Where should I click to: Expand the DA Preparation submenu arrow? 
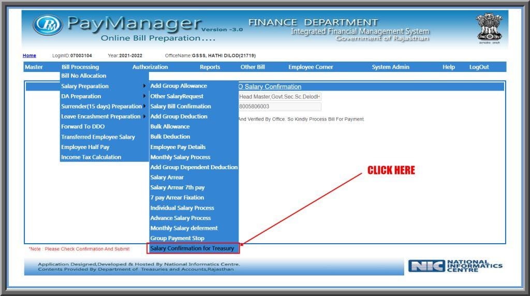tap(145, 96)
